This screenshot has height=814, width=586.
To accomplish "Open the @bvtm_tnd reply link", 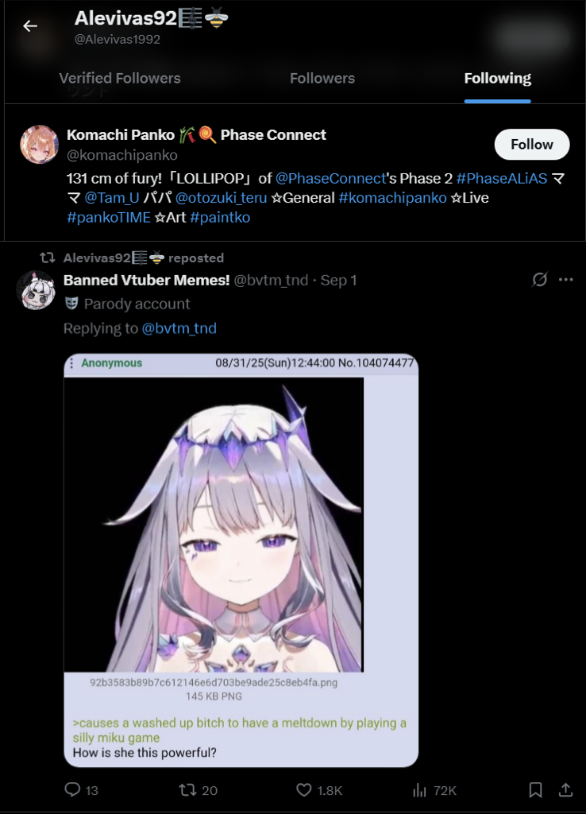I will point(179,328).
